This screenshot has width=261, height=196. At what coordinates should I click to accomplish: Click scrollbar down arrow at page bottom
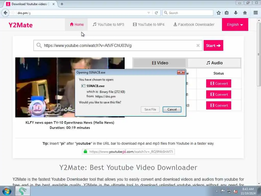[x=258, y=184]
